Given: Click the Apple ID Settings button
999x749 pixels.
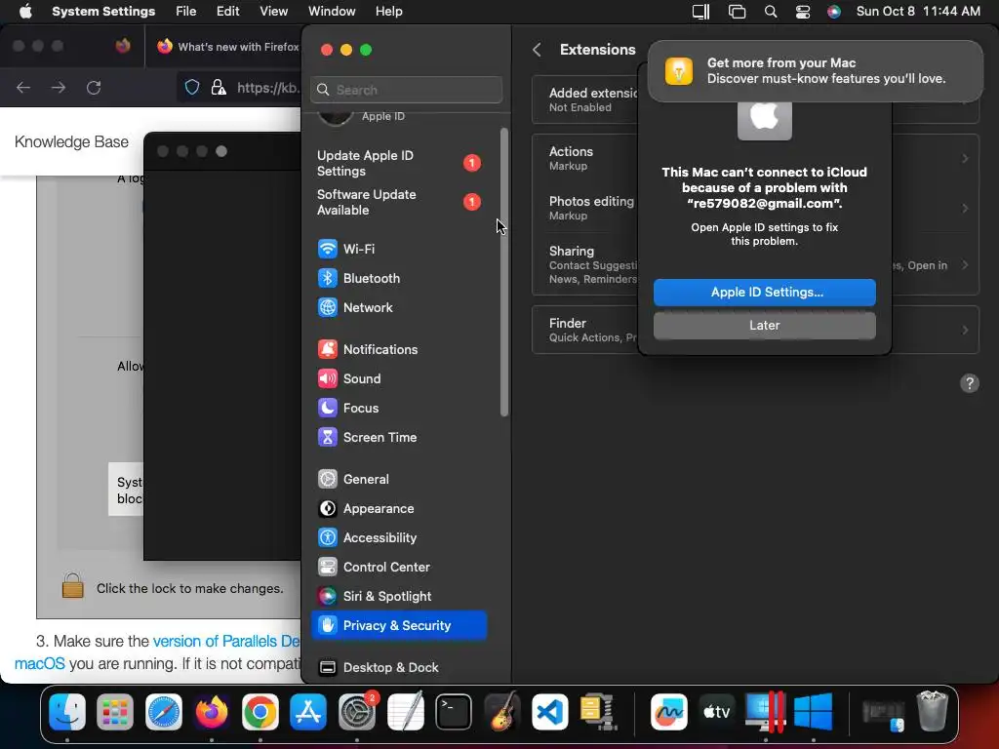Looking at the screenshot, I should [x=765, y=293].
